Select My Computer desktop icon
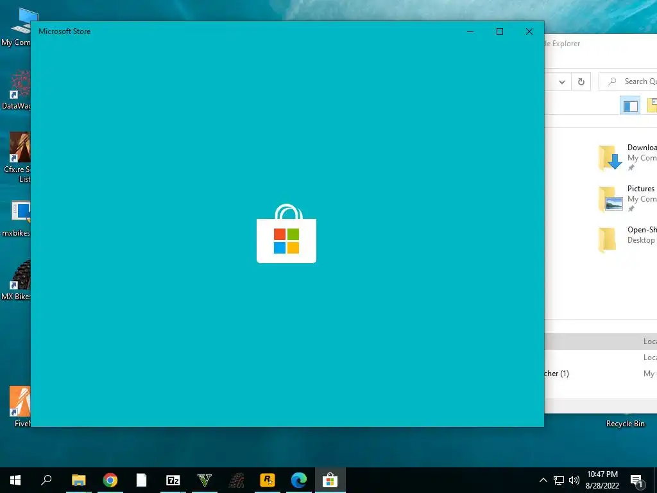657x493 pixels. [15, 27]
